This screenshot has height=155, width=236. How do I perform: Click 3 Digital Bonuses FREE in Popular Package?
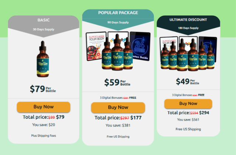tap(118, 98)
